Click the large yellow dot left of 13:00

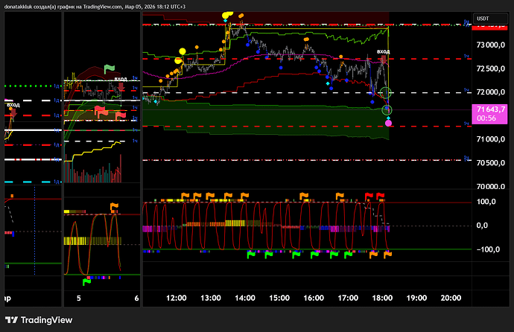click(x=183, y=51)
